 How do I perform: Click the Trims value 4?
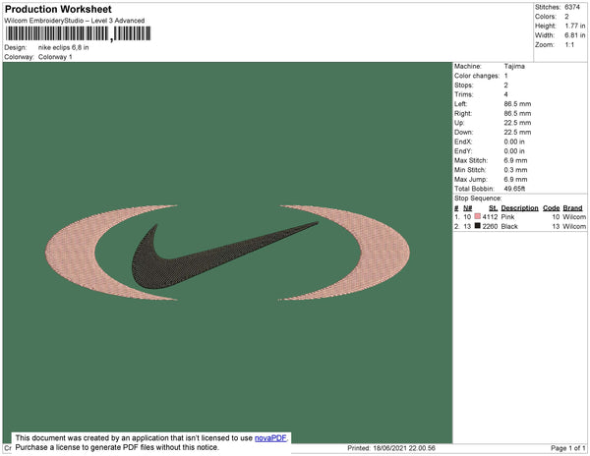(x=506, y=94)
